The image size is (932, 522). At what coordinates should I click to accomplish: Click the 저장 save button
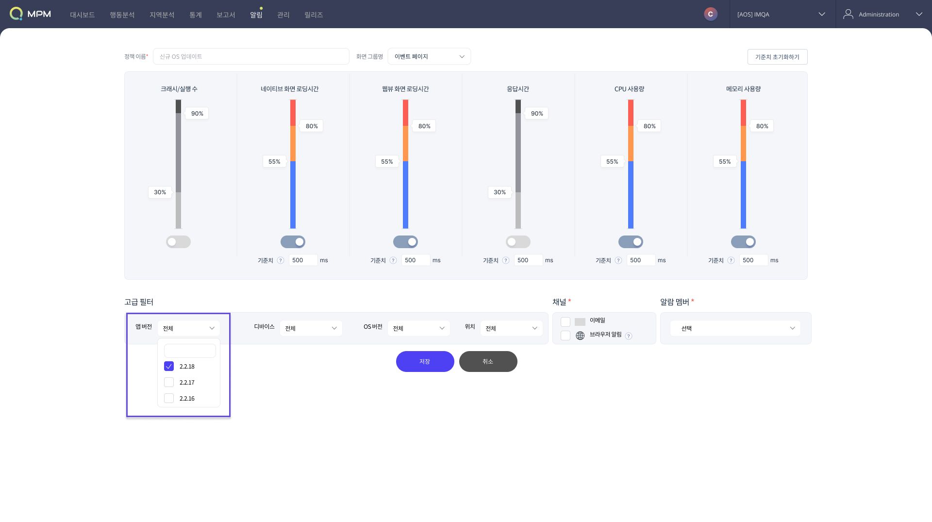[x=425, y=361]
